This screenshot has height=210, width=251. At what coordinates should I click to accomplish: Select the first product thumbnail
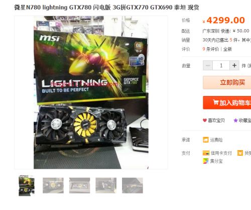coord(27,185)
